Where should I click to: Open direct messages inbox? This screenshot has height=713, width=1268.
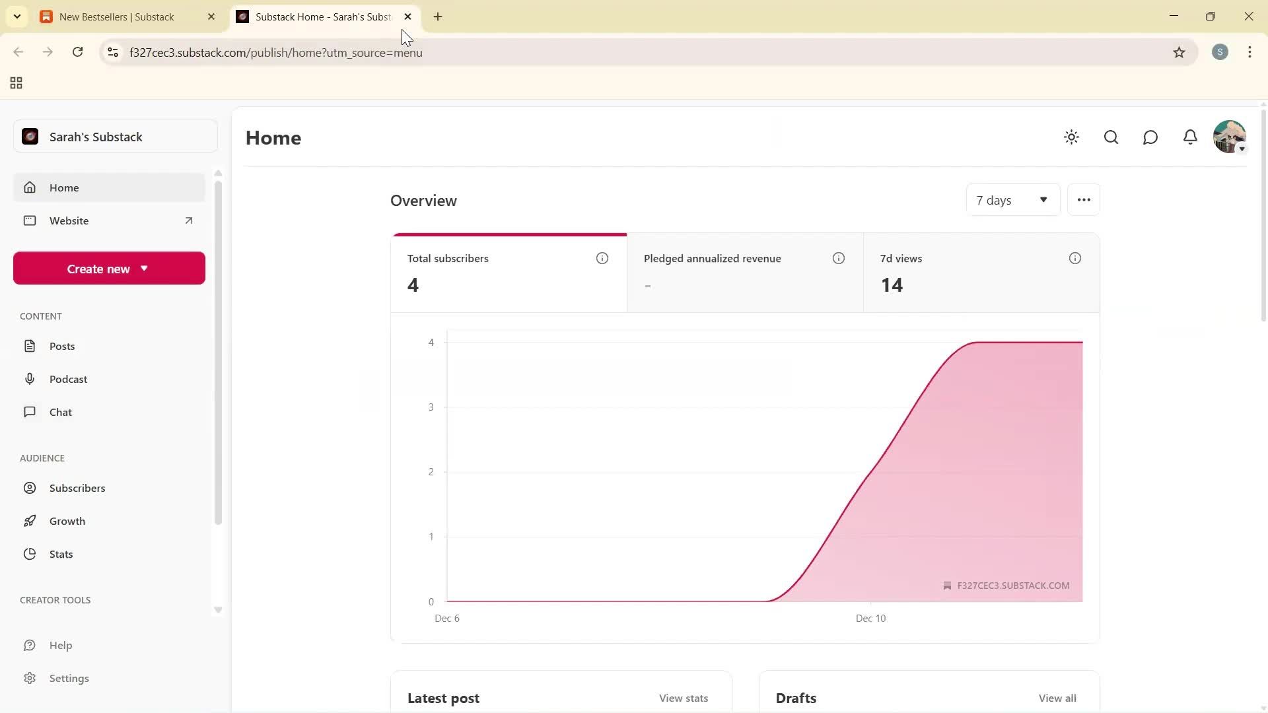[x=1150, y=137]
